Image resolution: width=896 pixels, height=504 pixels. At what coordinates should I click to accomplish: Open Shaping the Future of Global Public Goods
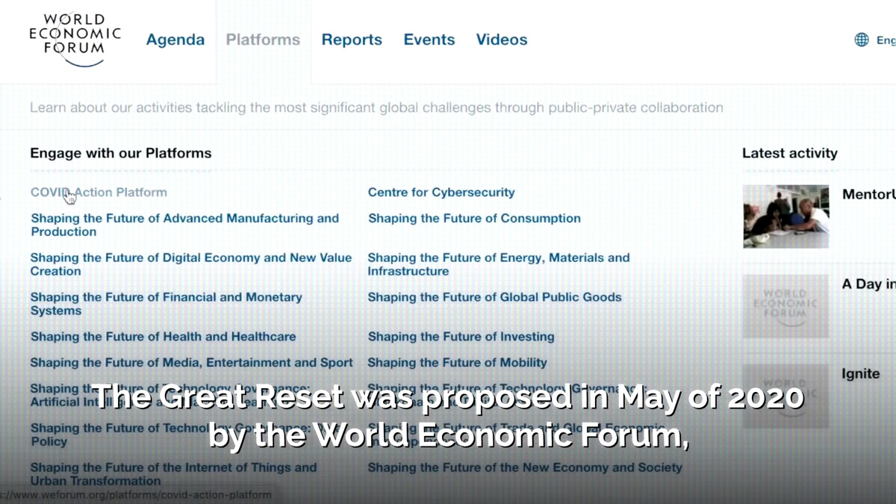[494, 297]
